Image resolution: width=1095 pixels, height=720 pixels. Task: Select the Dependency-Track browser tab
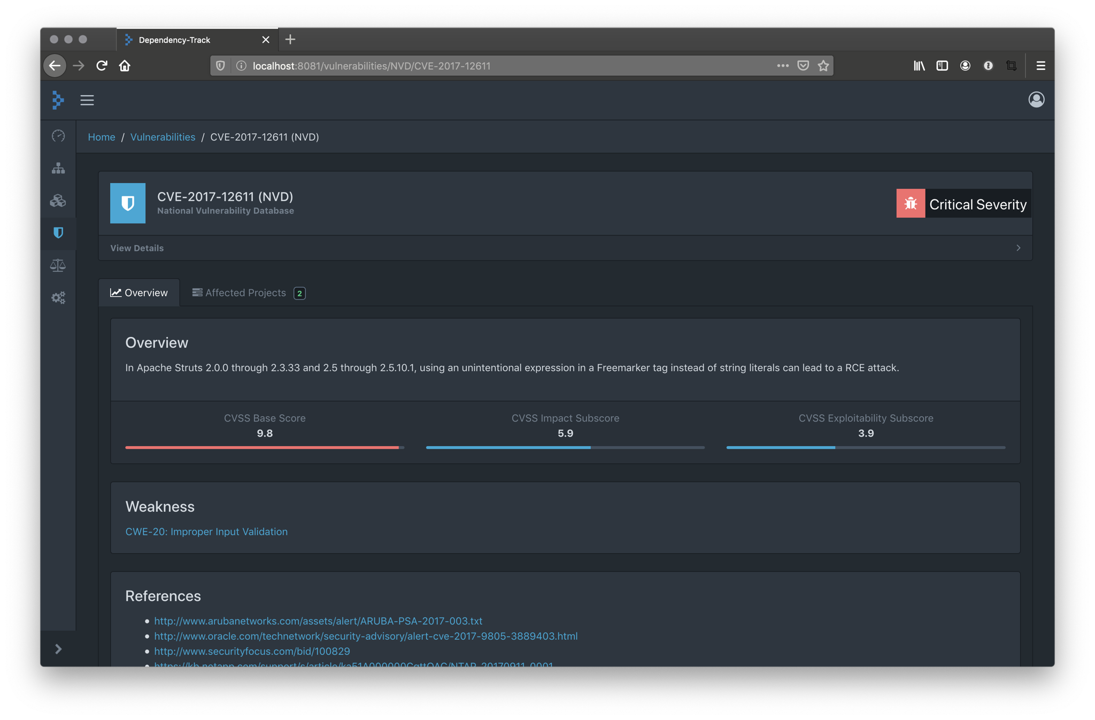point(197,40)
